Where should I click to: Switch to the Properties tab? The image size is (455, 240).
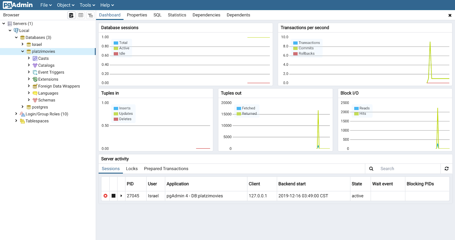[x=137, y=15]
